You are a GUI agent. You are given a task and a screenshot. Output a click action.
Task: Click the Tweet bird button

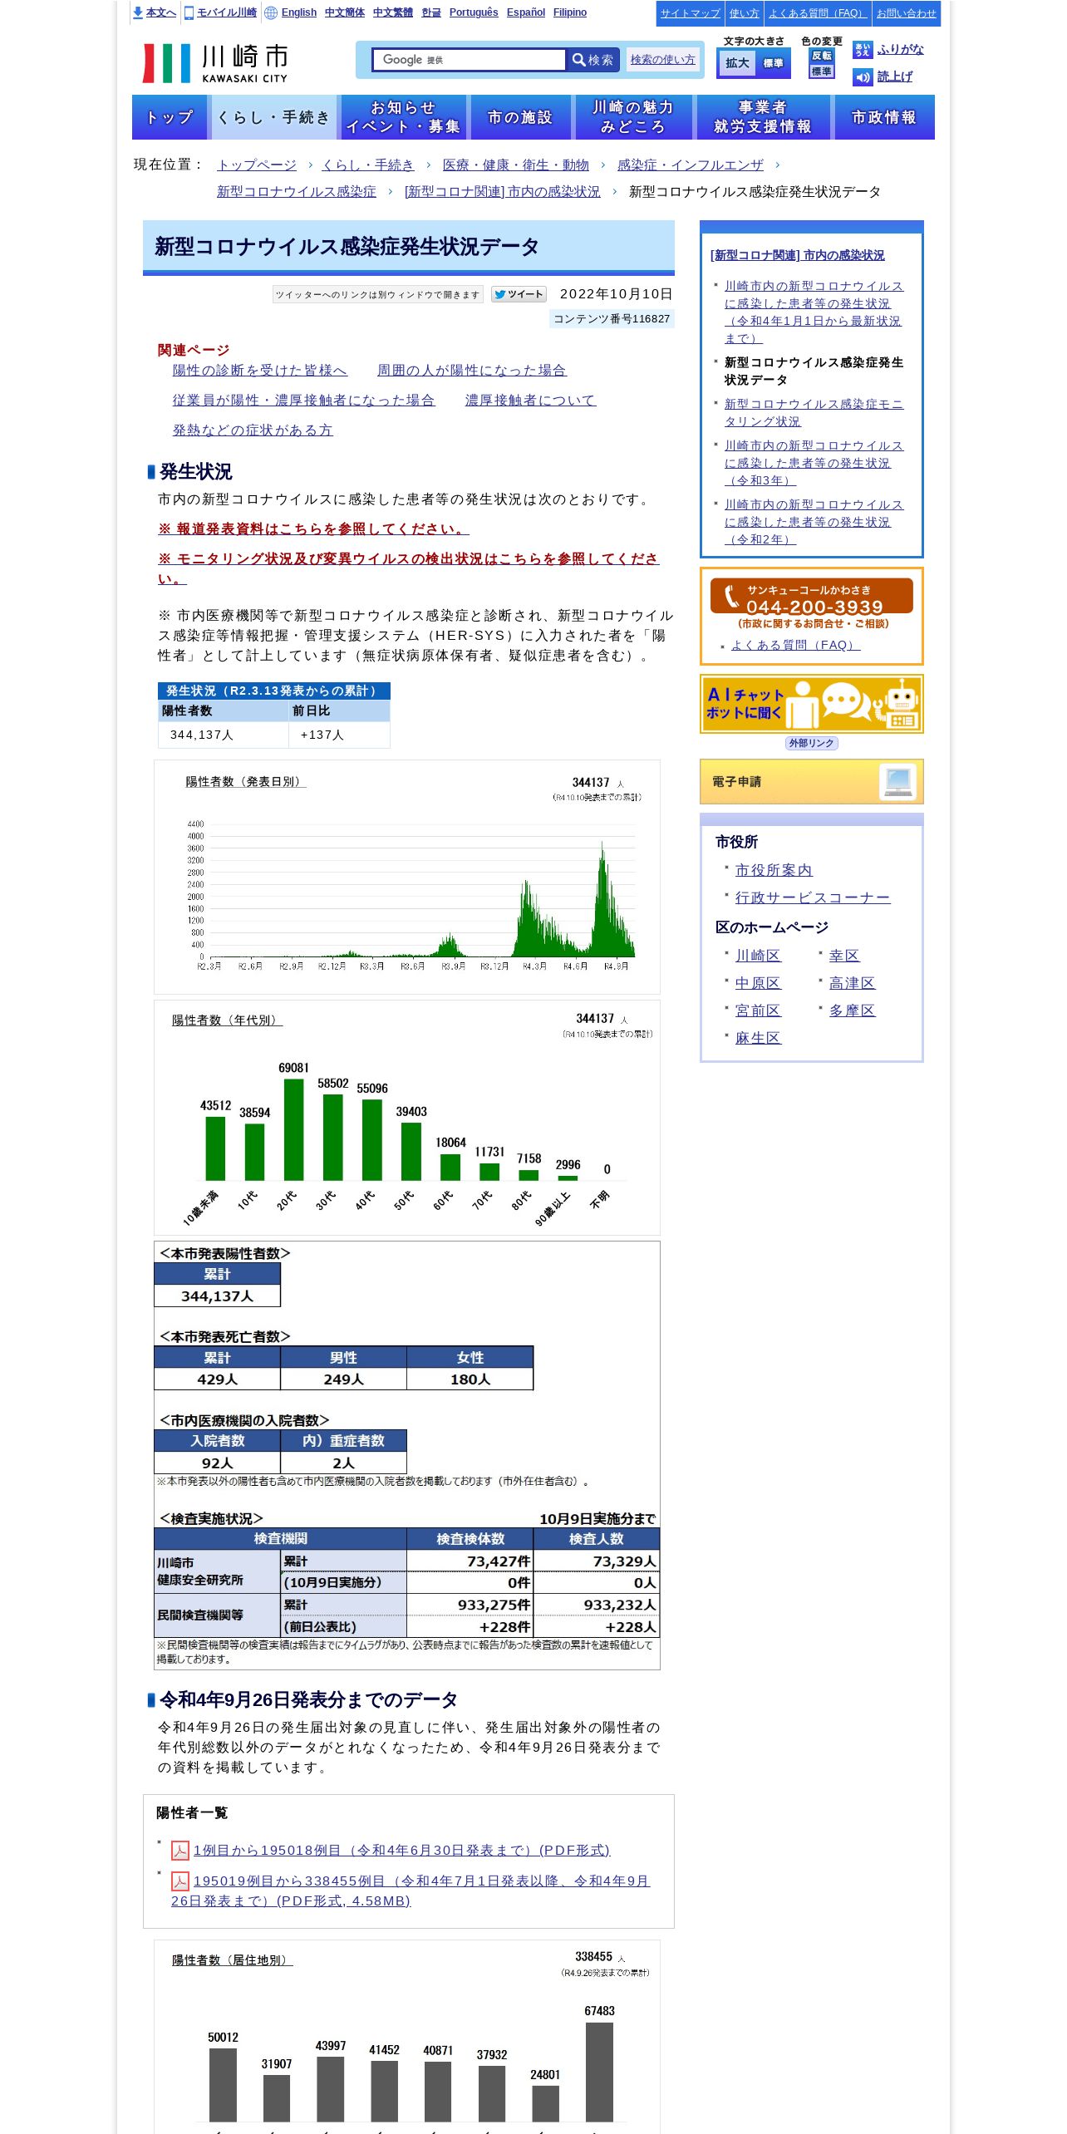(519, 294)
